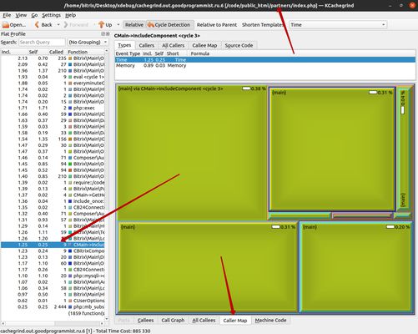
Task: Select the require::/code function row
Action: tap(53, 183)
